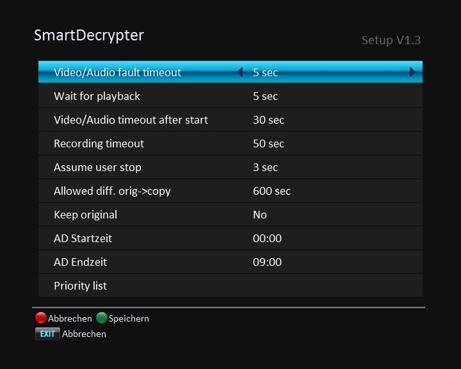Screen dimensions: 461x369
Task: Click left arrow to decrease fault timeout
Action: pos(240,72)
